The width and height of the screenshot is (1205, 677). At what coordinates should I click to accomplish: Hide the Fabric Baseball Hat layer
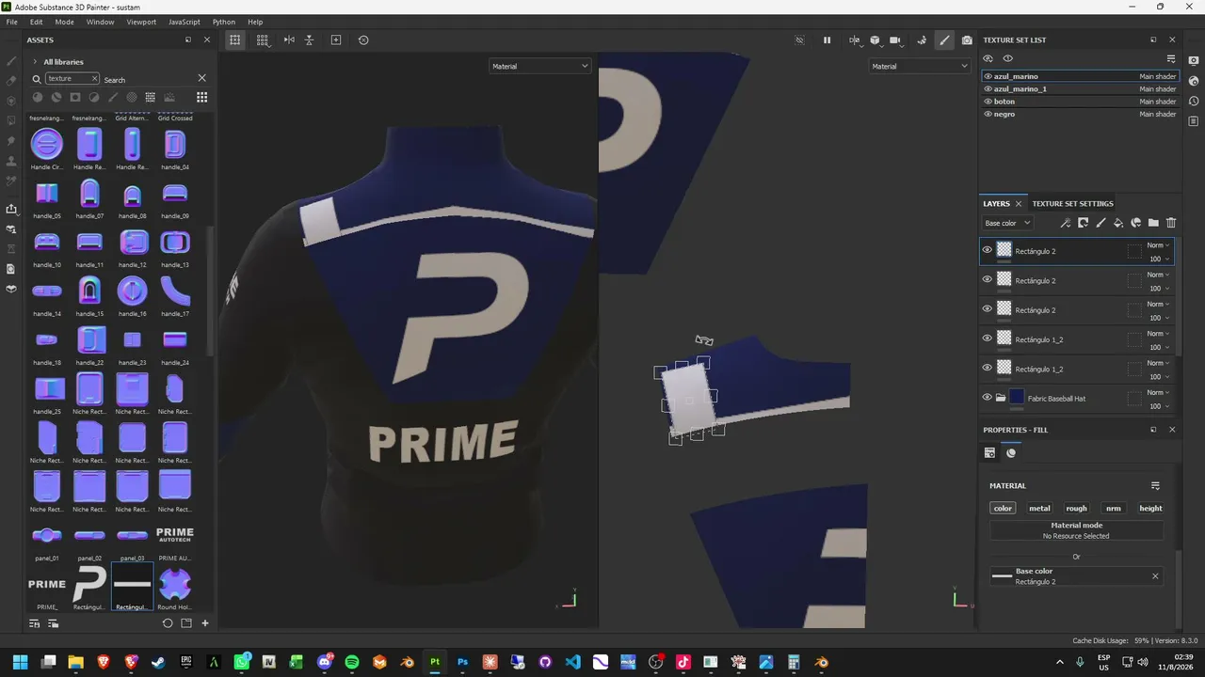(x=987, y=398)
